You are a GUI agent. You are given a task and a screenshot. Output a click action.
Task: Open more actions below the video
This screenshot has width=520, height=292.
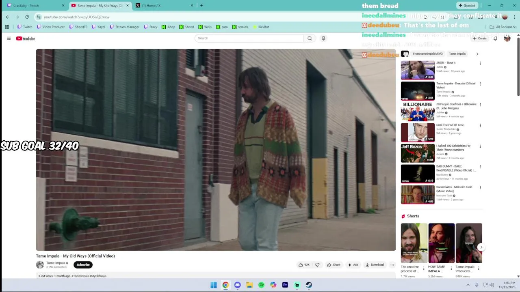point(392,265)
